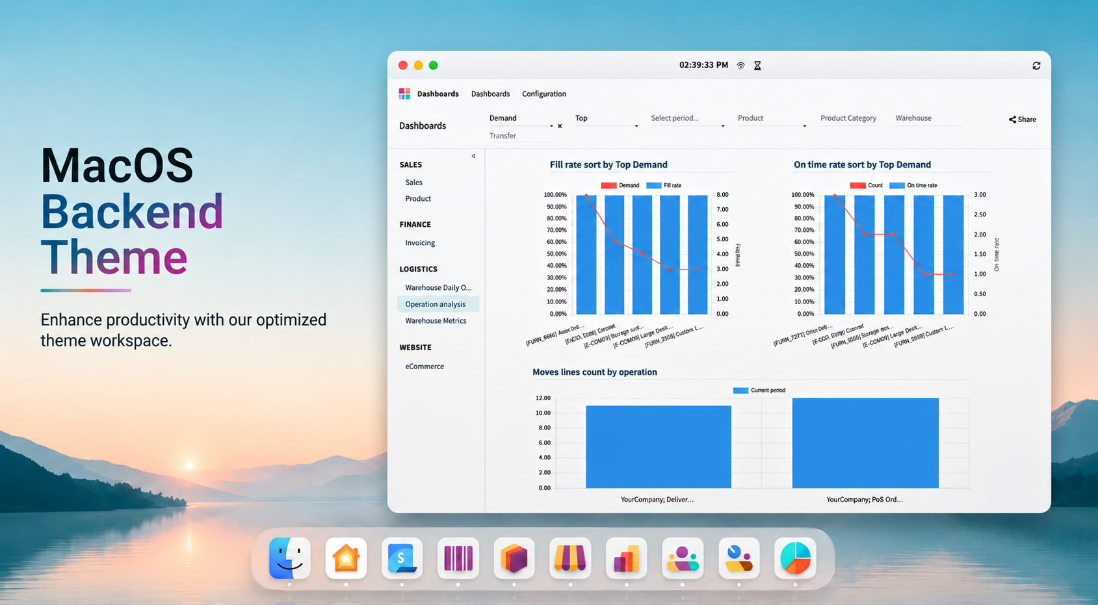Click the colorful apps grid icon
1098x605 pixels.
404,94
